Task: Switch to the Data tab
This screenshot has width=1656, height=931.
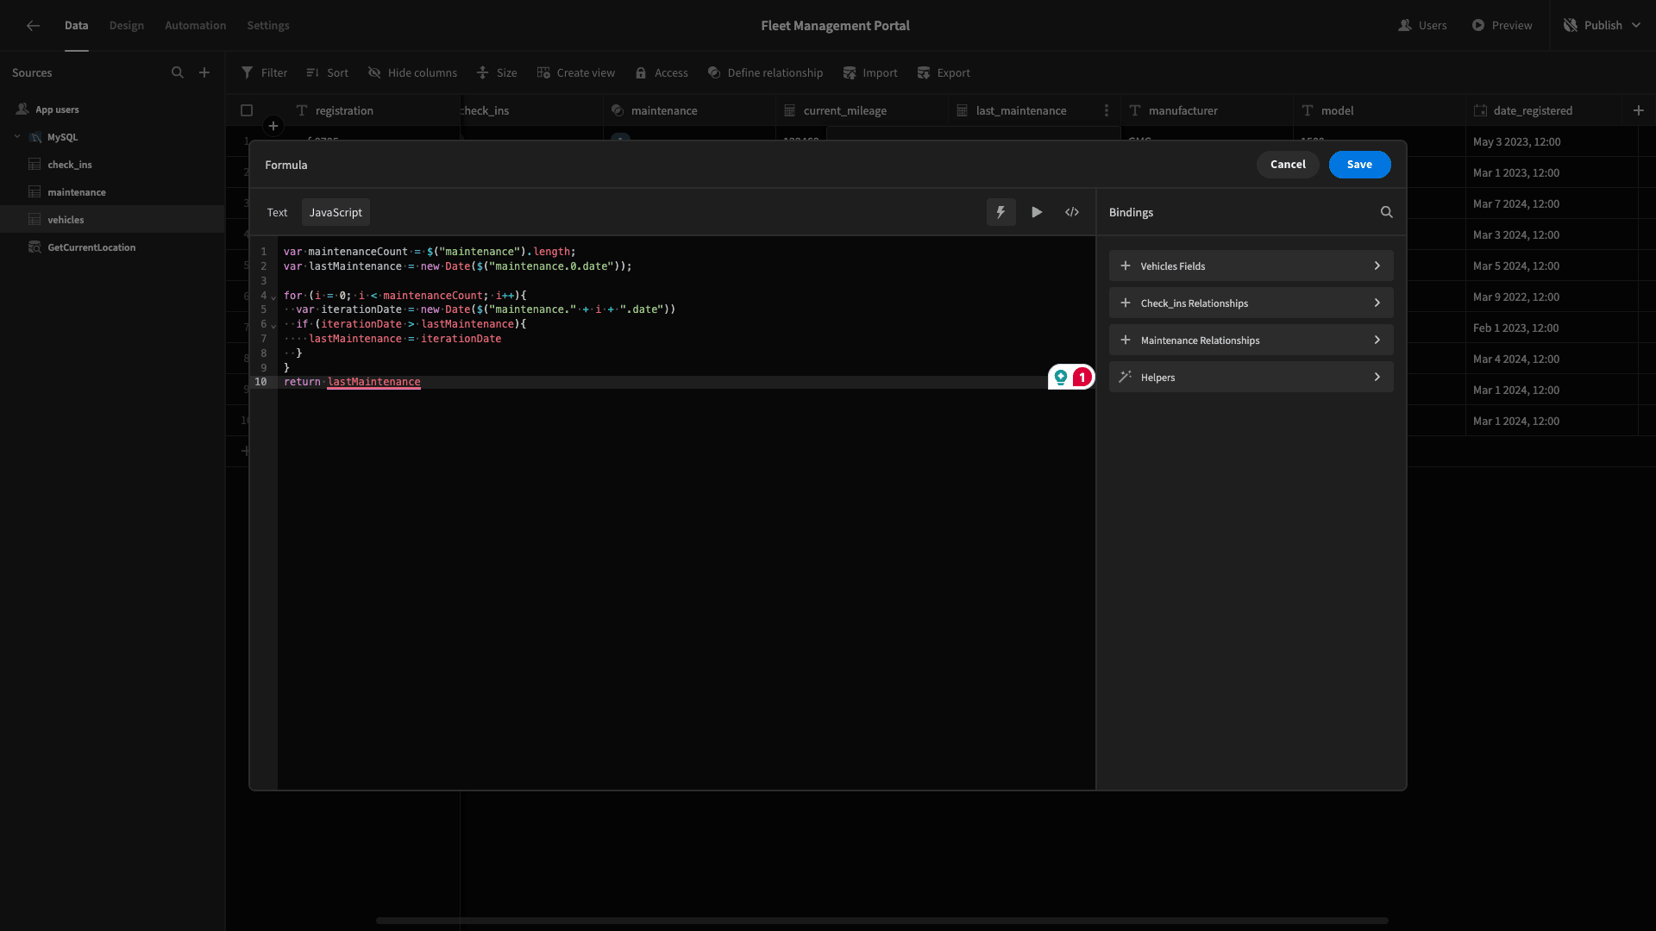Action: pos(76,26)
